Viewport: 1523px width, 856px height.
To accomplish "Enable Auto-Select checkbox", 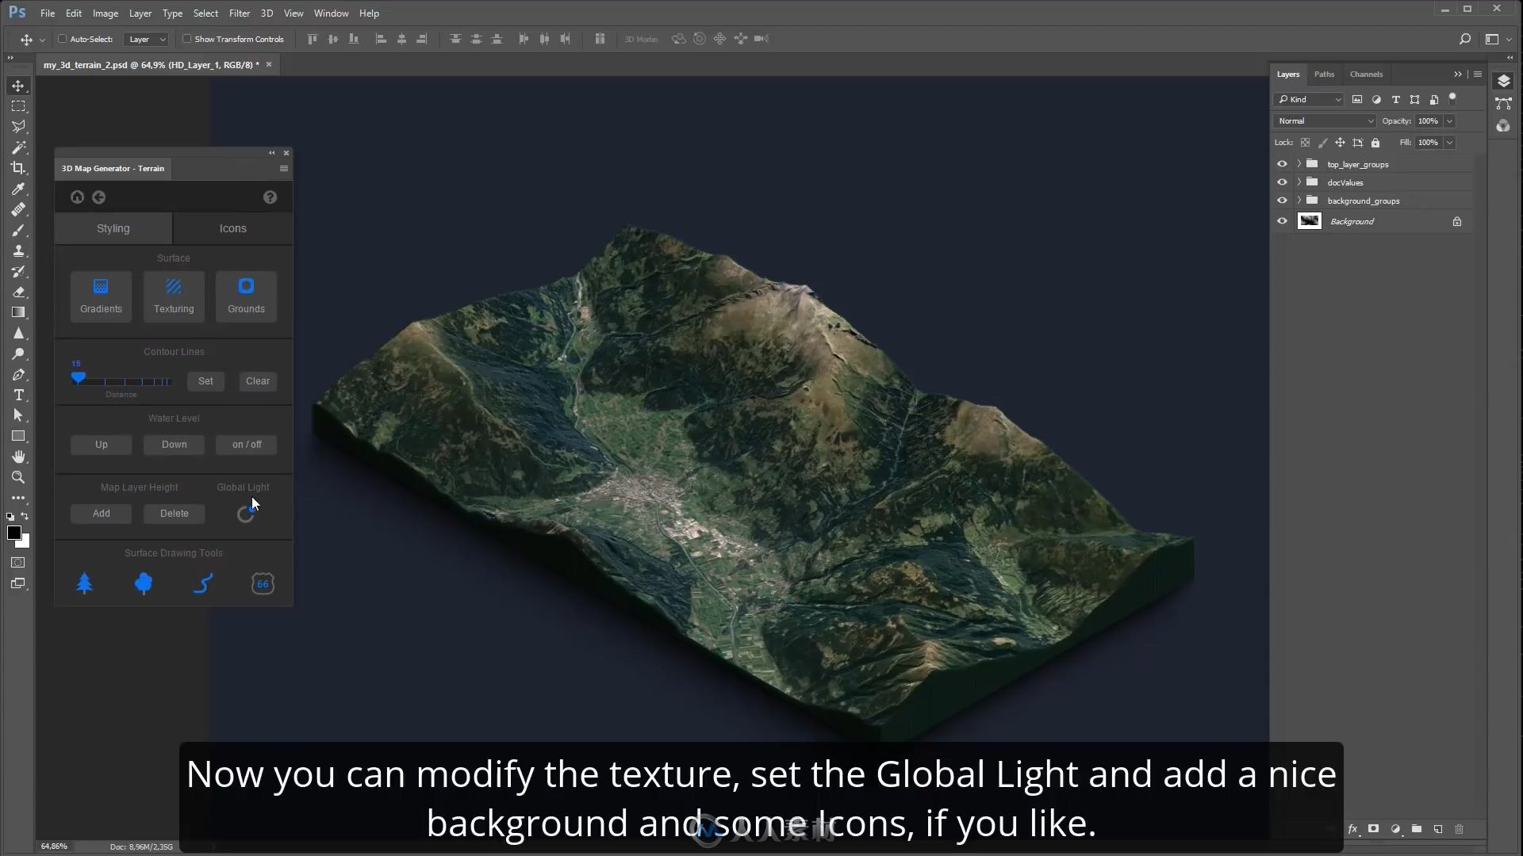I will [x=62, y=39].
